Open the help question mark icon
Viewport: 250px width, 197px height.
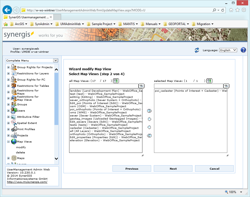point(243,50)
